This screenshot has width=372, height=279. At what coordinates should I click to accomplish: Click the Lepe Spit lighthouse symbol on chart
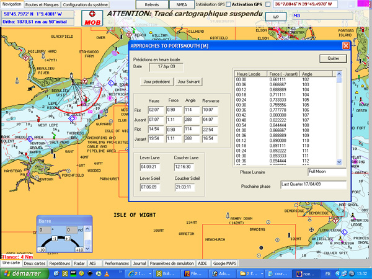[x=71, y=76]
